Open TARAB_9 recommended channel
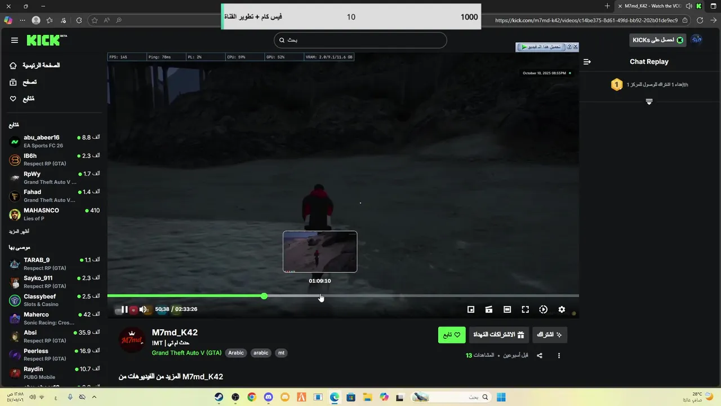The image size is (721, 406). coord(54,264)
